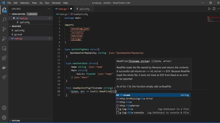Viewport: 220px width, 123px height.
Task: Open the Edit menu
Action: (x=15, y=3)
